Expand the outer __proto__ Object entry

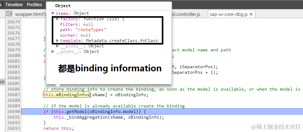click(x=53, y=52)
